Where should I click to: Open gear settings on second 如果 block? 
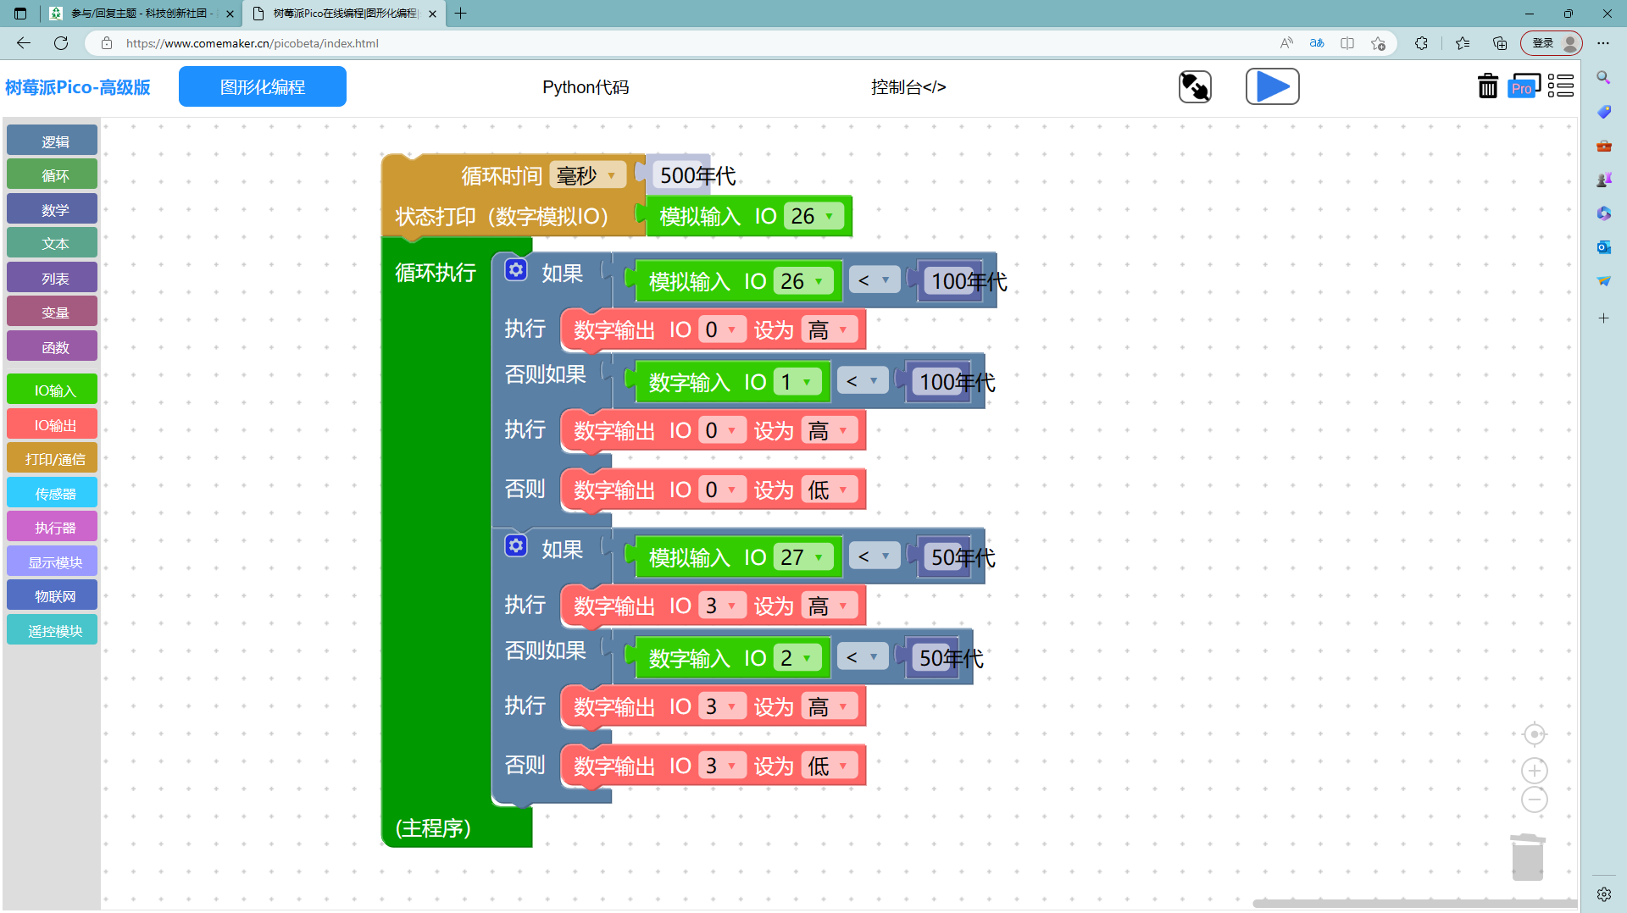point(516,545)
